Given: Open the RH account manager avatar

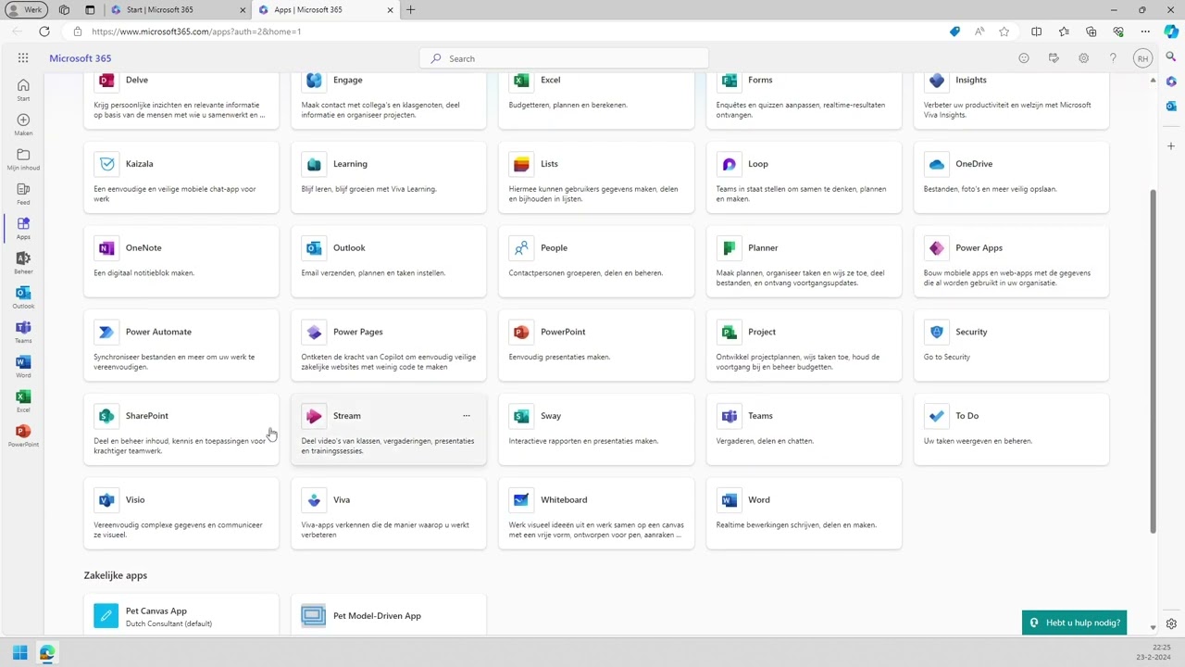Looking at the screenshot, I should click(x=1143, y=58).
